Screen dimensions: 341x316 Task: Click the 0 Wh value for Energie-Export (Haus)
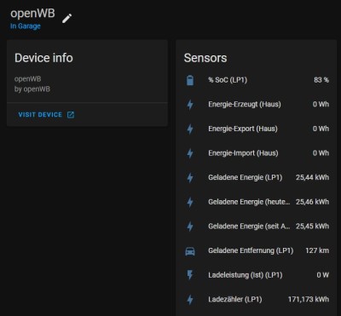[x=321, y=129]
